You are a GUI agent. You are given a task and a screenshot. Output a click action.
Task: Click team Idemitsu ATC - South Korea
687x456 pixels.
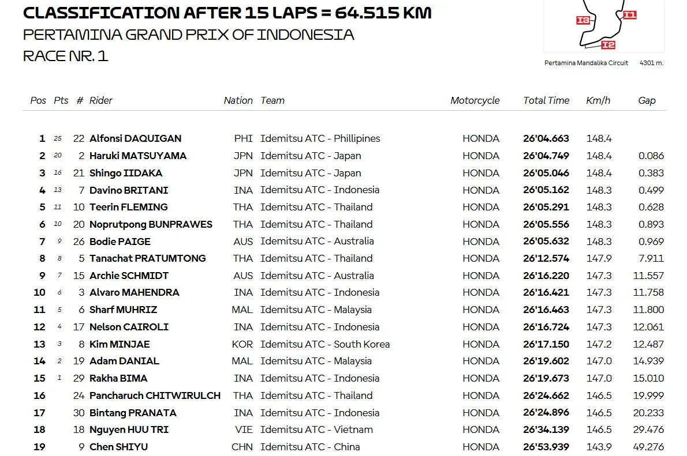(x=325, y=344)
